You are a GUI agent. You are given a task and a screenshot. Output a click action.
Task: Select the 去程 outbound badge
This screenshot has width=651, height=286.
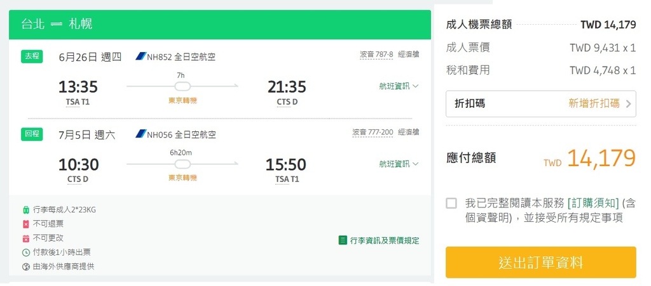[x=32, y=56]
